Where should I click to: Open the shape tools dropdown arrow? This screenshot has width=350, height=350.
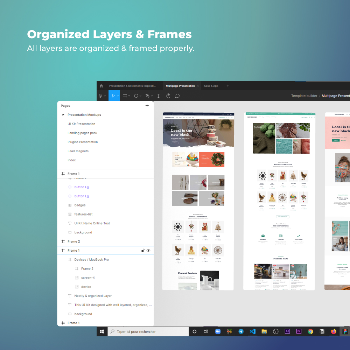[140, 96]
